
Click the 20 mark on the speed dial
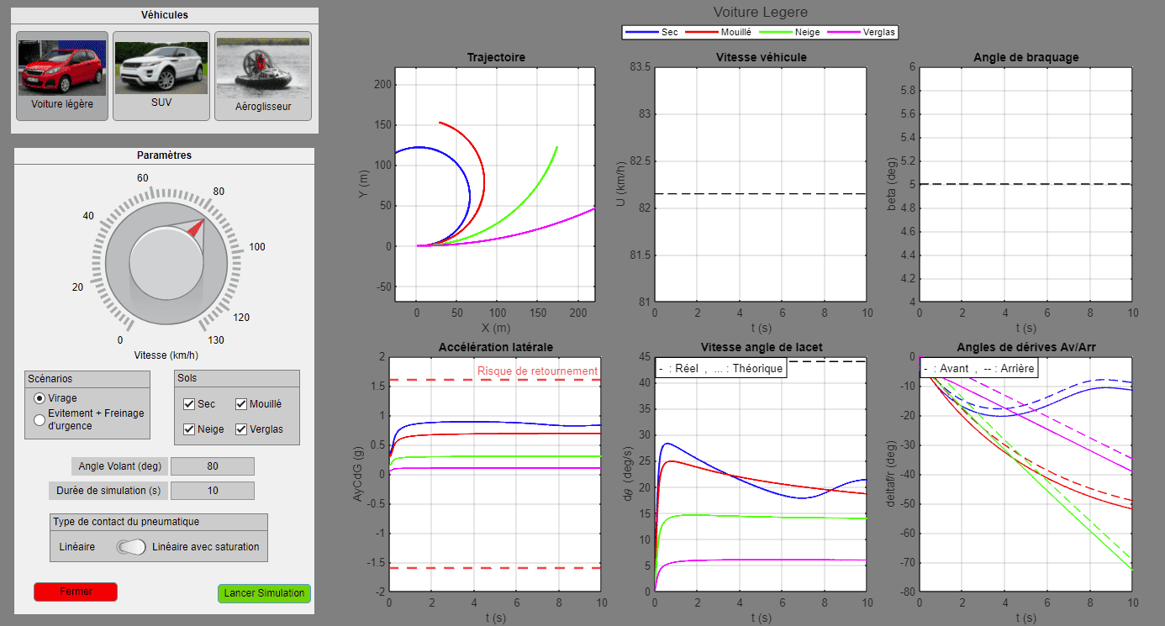[78, 287]
